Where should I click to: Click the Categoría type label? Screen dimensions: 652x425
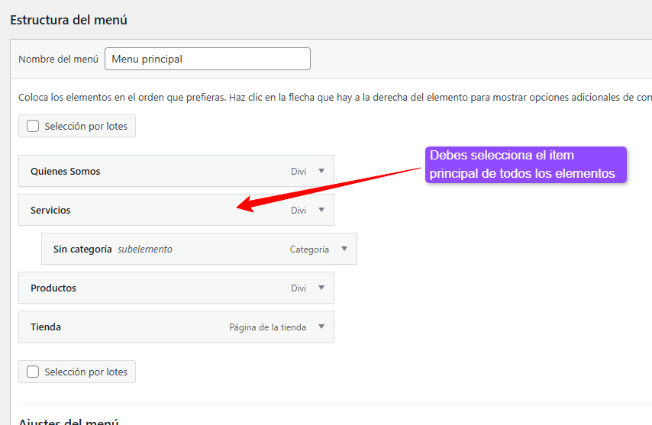coord(309,249)
